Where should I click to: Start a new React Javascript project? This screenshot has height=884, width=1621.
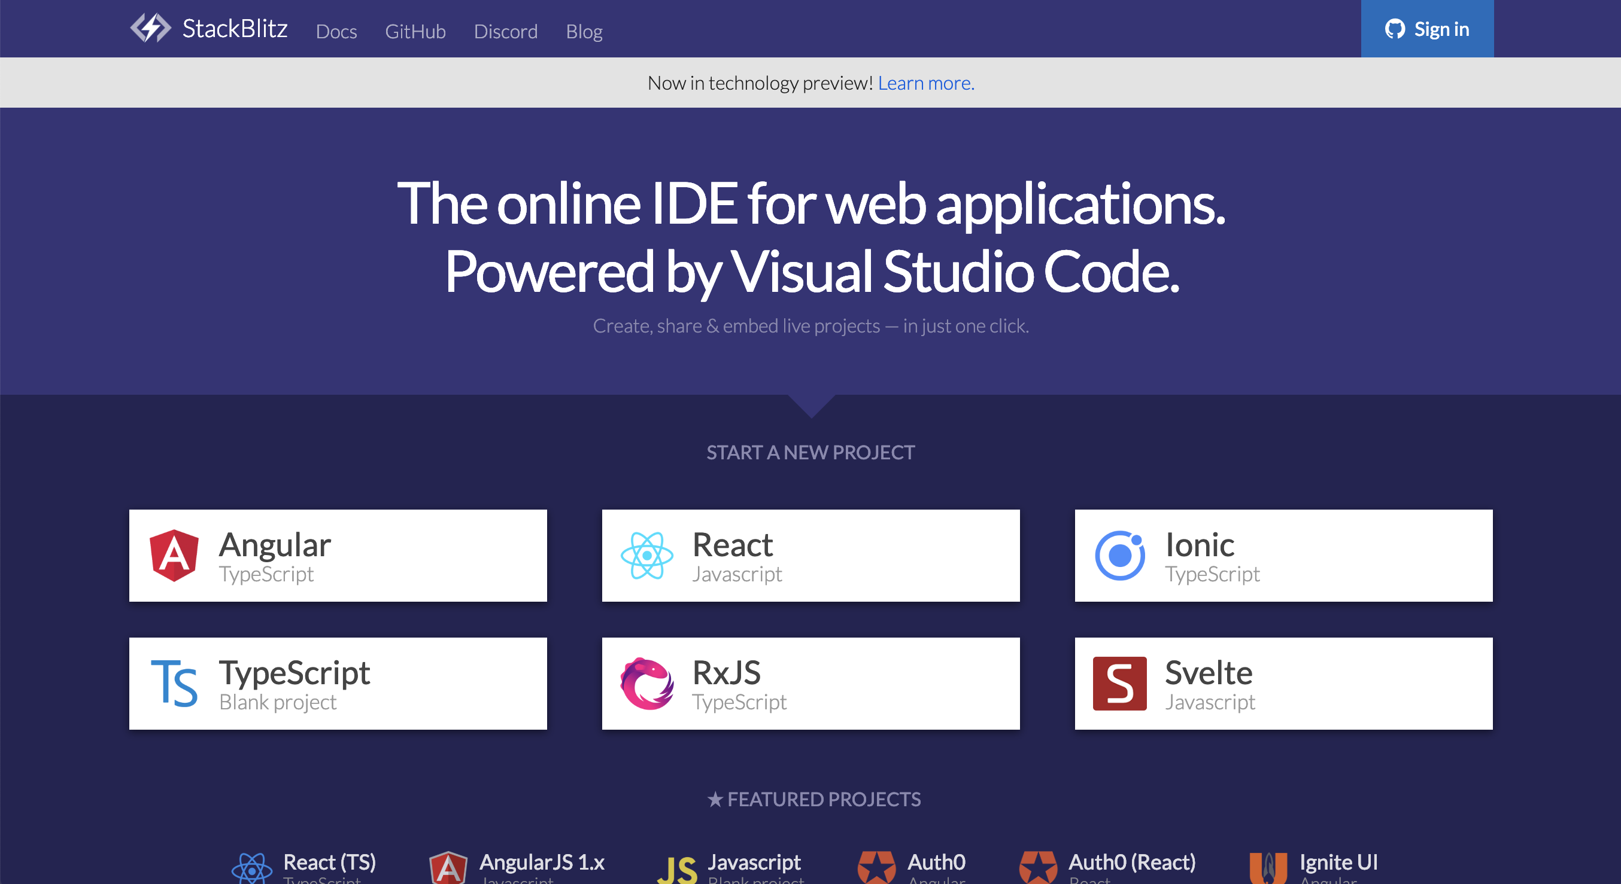tap(810, 555)
